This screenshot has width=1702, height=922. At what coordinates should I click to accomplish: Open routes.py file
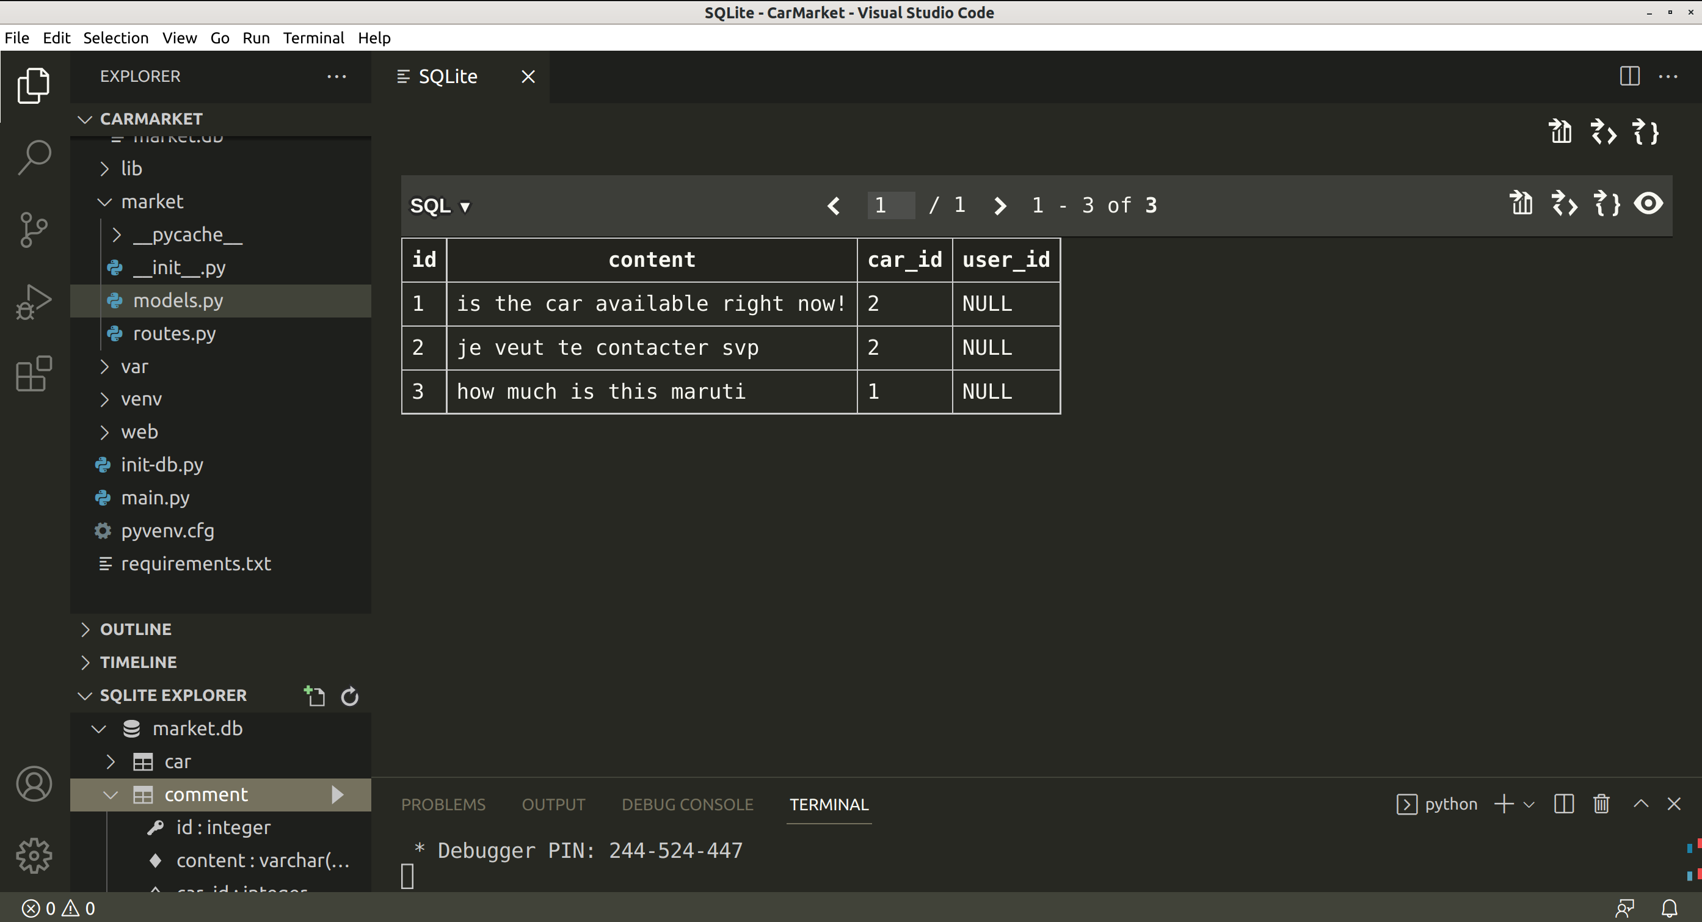click(175, 333)
